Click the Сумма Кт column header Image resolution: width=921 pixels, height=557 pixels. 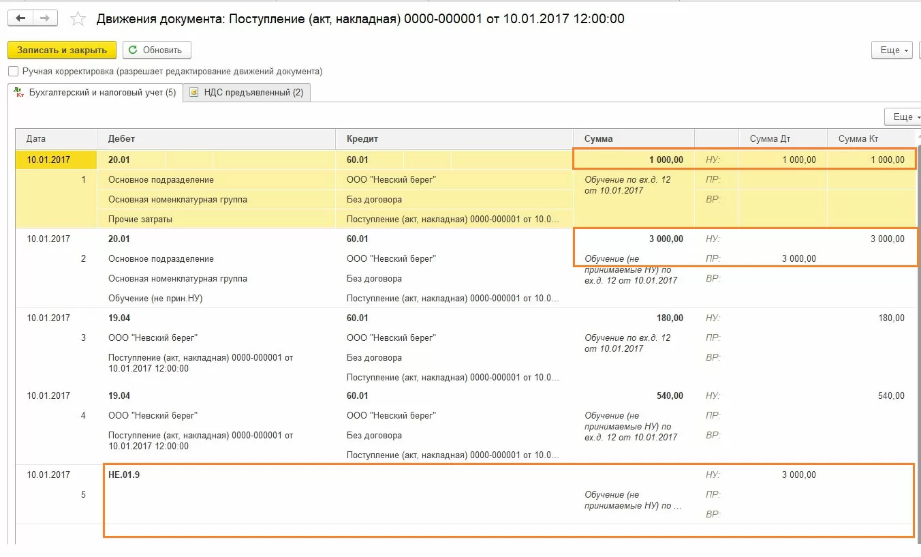[871, 138]
